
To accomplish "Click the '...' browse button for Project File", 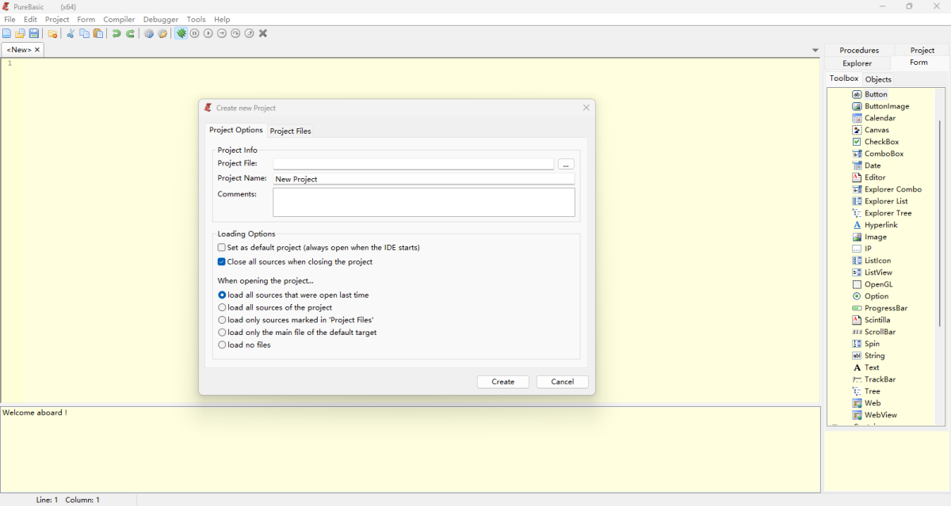I will pyautogui.click(x=565, y=165).
